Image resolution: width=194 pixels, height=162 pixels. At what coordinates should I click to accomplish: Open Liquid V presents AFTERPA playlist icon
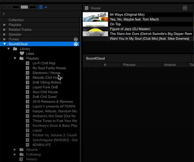click(x=27, y=106)
